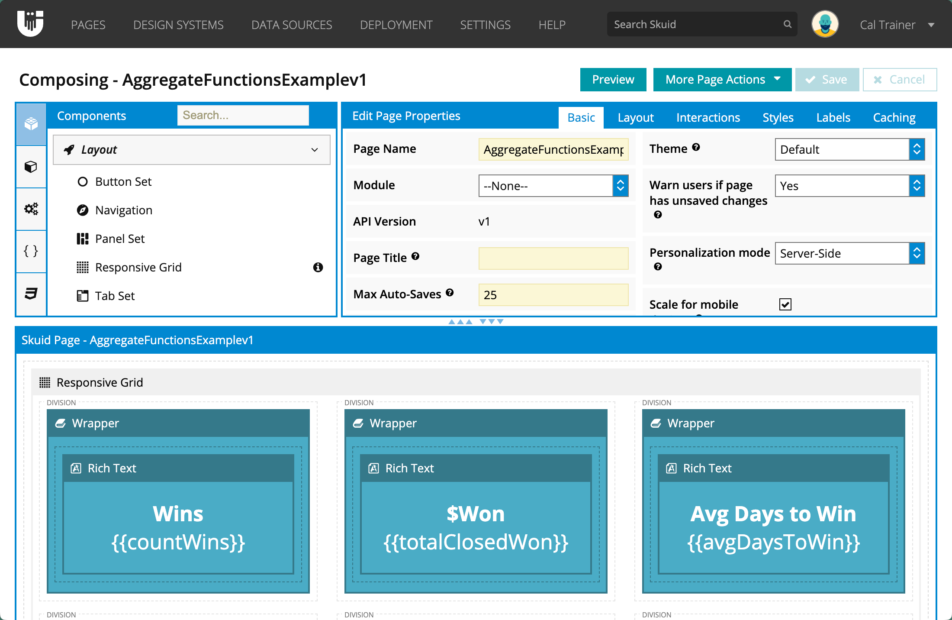This screenshot has width=952, height=620.
Task: Click the Panel Set component icon
Action: (83, 239)
